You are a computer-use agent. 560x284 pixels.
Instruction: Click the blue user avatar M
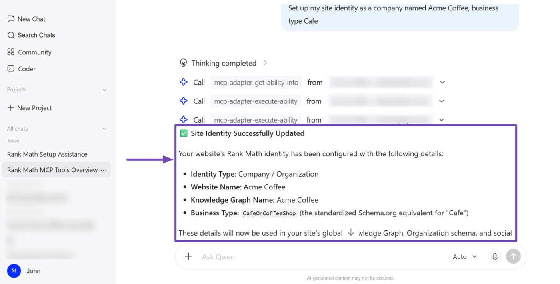click(x=14, y=271)
